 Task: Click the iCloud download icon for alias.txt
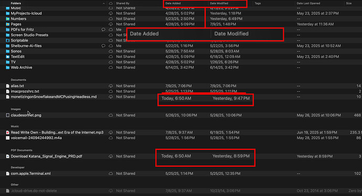[x=111, y=86]
